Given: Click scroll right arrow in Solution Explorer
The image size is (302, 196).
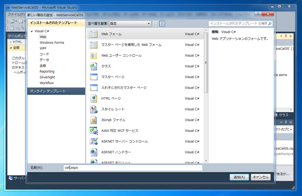Looking at the screenshot, I should click(291, 110).
